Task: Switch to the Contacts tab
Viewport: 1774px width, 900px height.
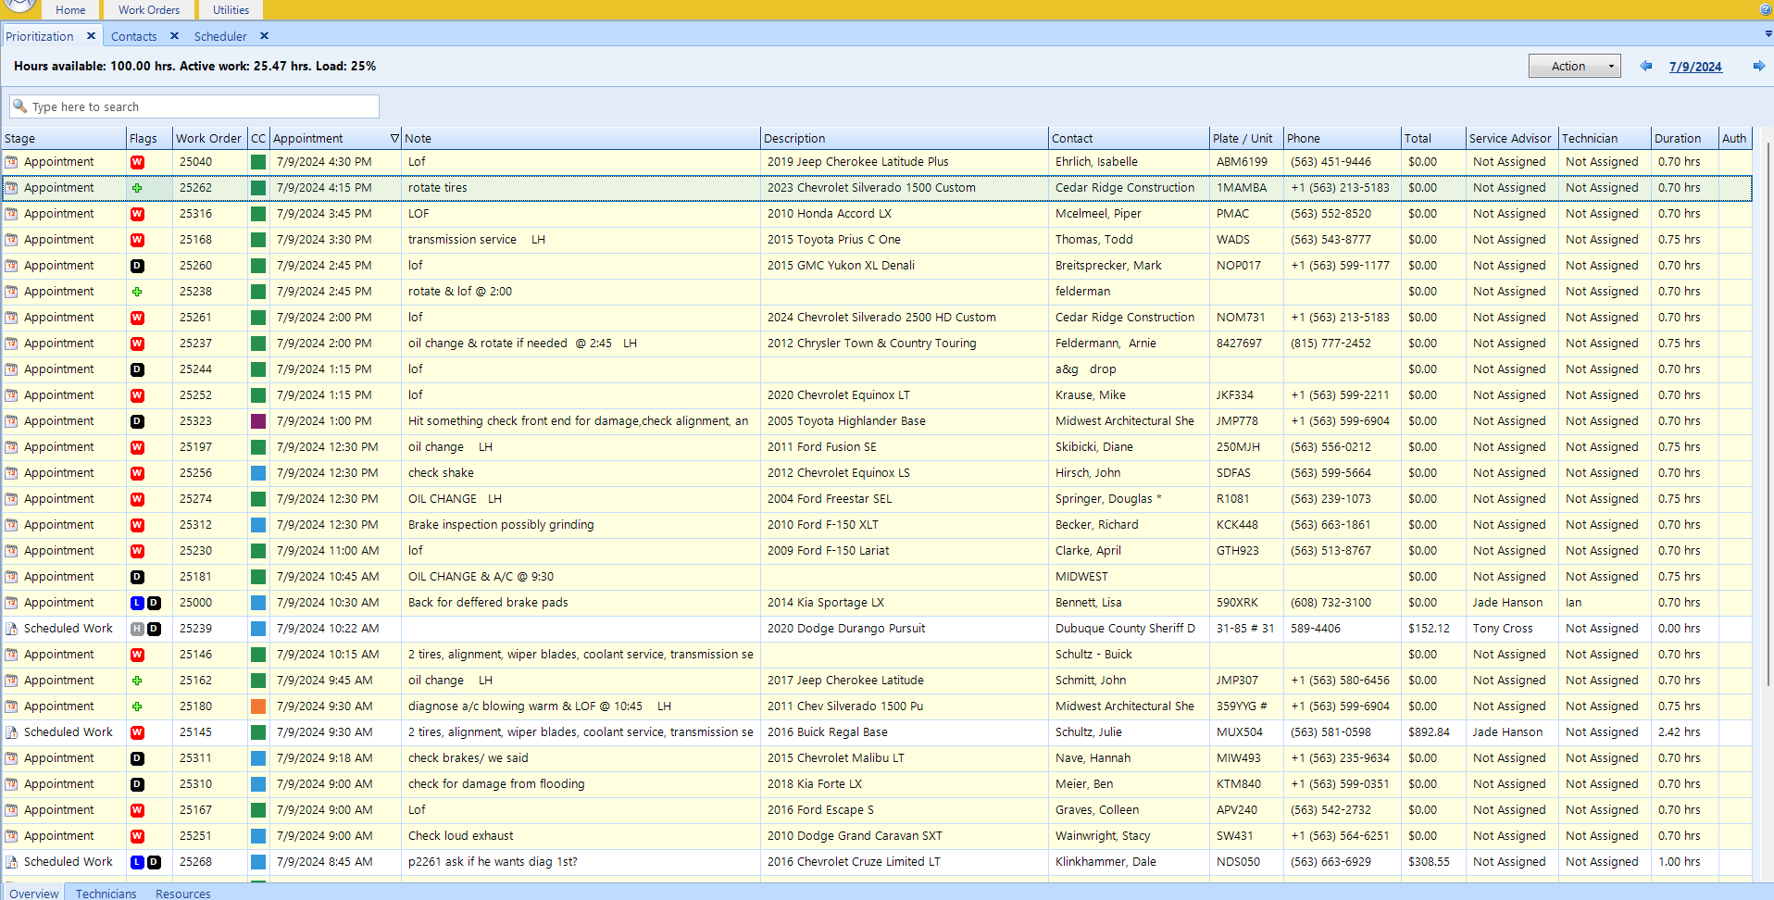Action: pyautogui.click(x=134, y=36)
